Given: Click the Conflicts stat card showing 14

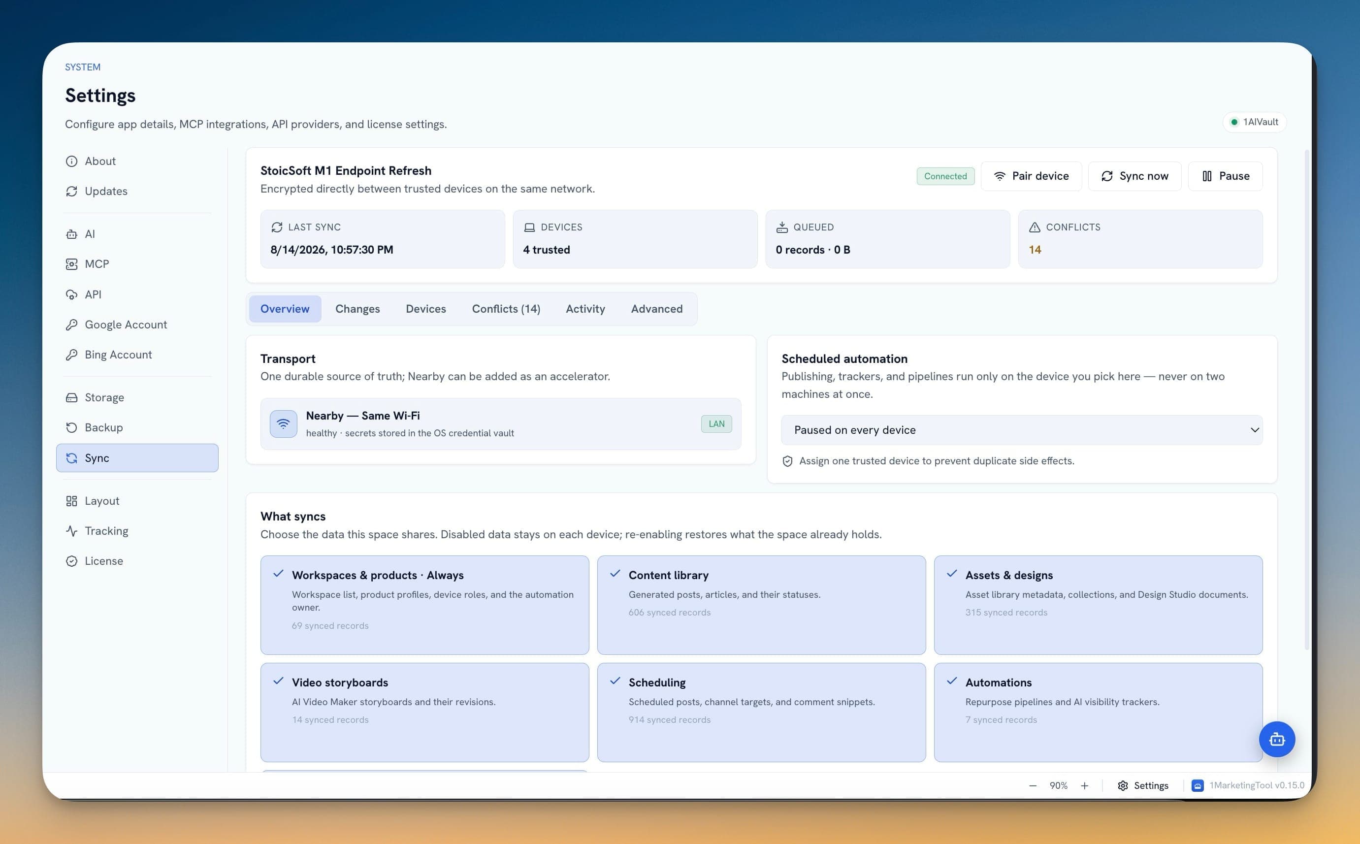Looking at the screenshot, I should (x=1140, y=239).
